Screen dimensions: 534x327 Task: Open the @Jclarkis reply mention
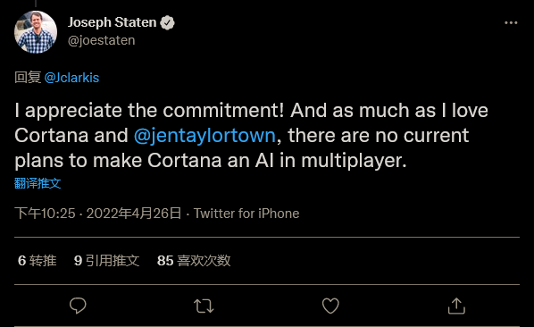(71, 78)
